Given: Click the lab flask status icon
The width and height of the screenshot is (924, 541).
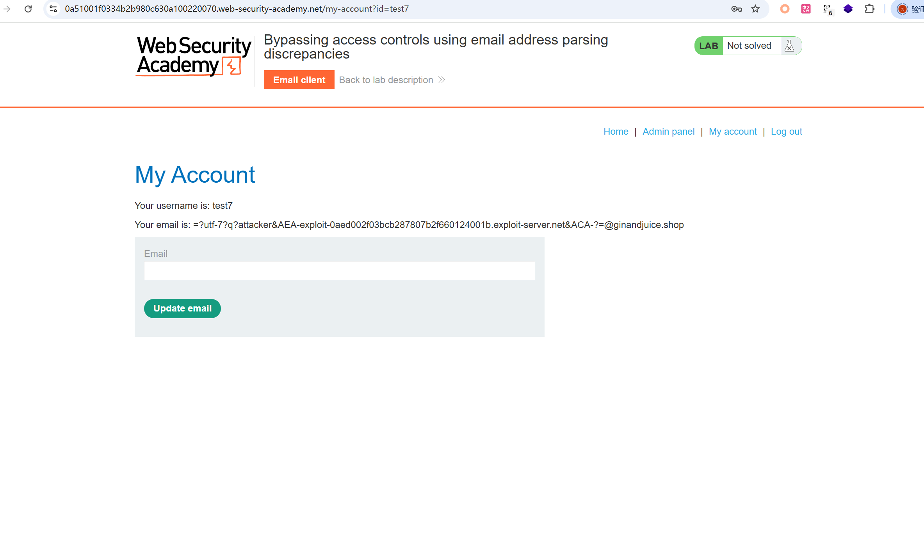Looking at the screenshot, I should pos(789,46).
